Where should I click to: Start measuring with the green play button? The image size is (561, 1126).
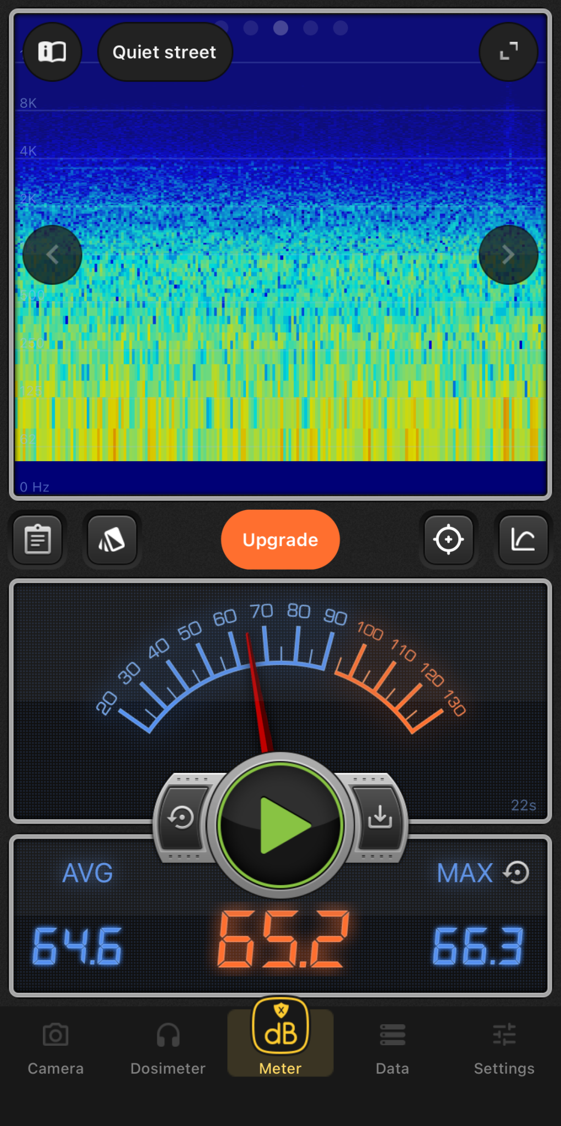tap(280, 825)
